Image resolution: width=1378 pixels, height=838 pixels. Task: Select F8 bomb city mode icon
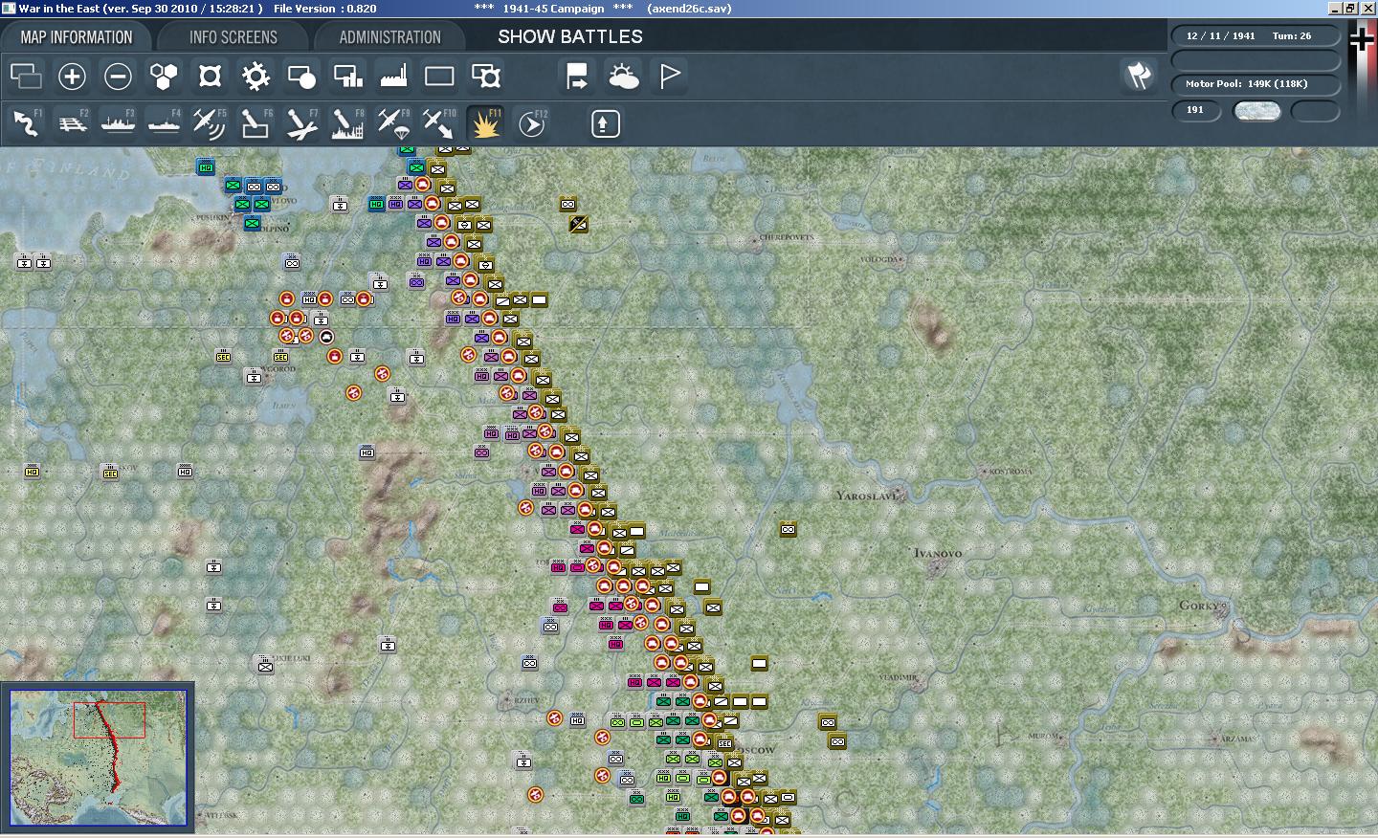(x=347, y=123)
